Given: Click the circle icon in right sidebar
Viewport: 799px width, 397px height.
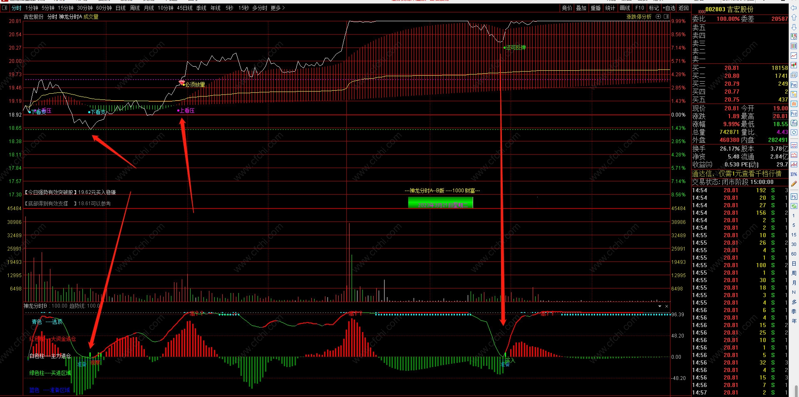Looking at the screenshot, I should 794,132.
